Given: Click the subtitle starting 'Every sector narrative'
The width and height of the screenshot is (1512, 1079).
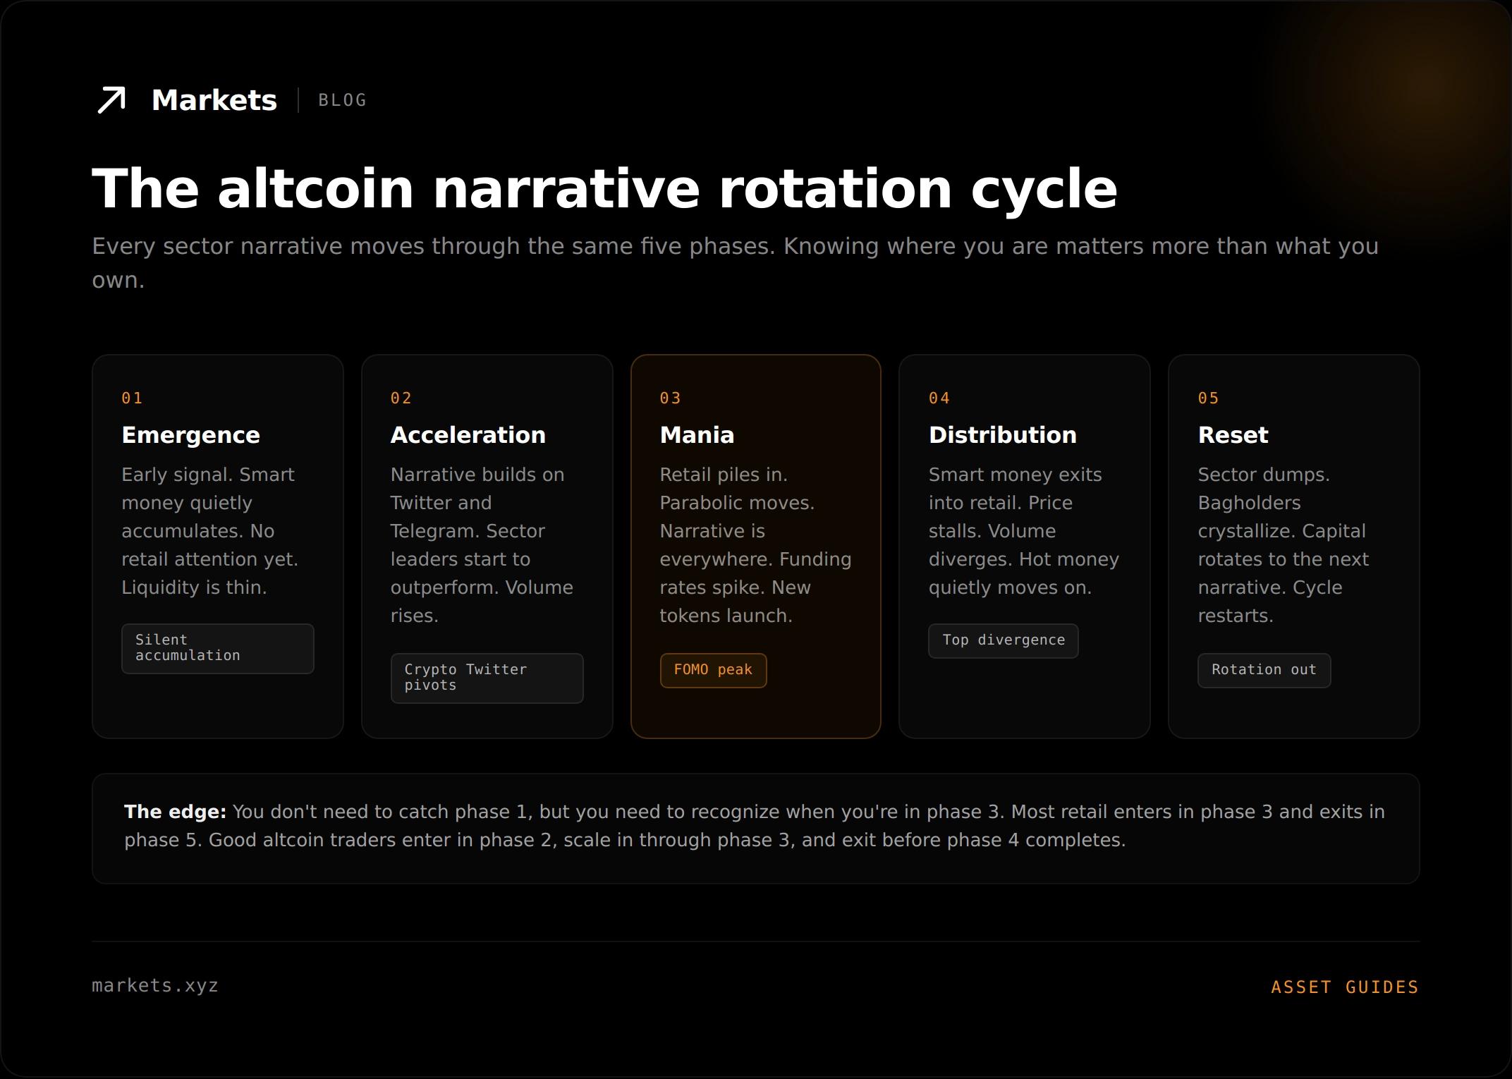Looking at the screenshot, I should (x=735, y=263).
